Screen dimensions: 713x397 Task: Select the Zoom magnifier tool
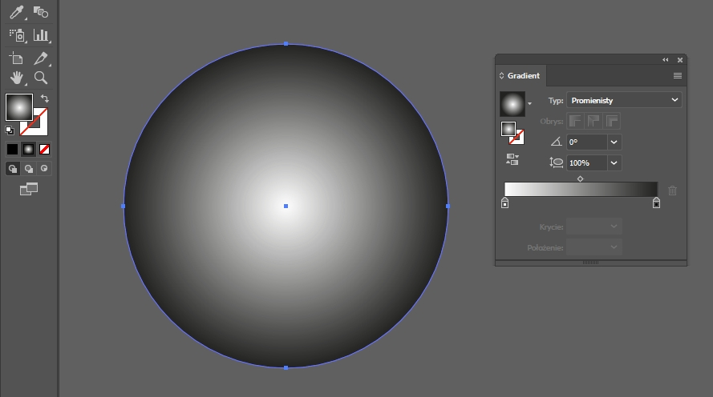40,78
